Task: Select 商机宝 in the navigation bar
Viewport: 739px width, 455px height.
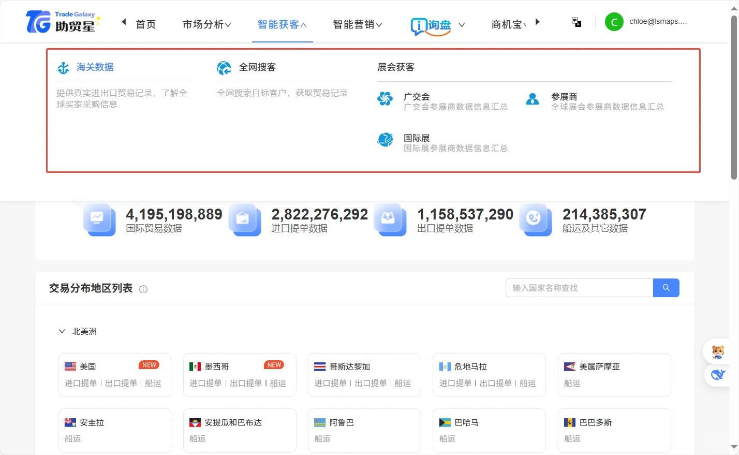Action: coord(508,24)
